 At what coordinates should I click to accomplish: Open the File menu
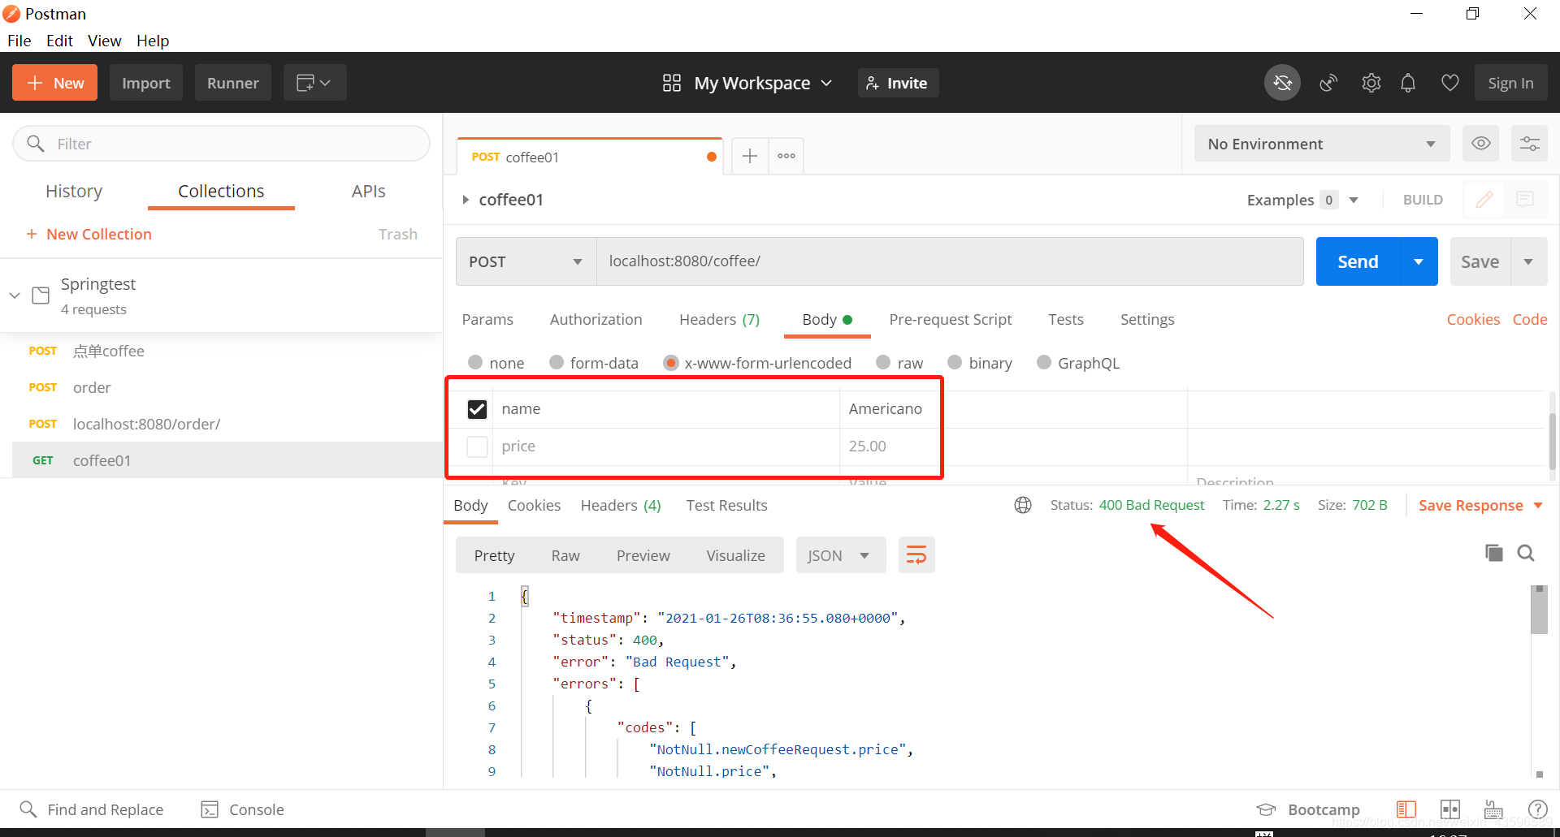coord(19,41)
